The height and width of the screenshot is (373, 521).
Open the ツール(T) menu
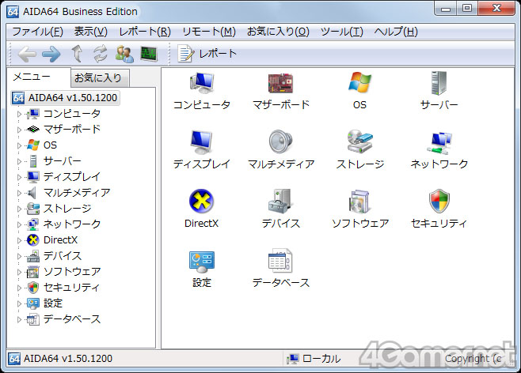pos(341,32)
